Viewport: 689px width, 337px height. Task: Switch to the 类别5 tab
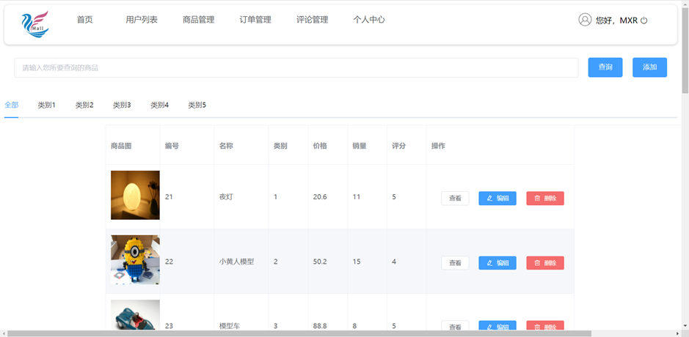(197, 105)
